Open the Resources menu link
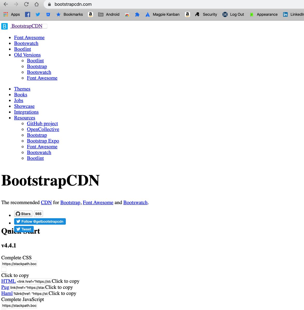304x310 pixels. coord(25,118)
